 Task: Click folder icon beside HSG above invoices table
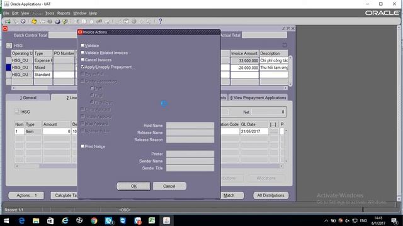9,46
